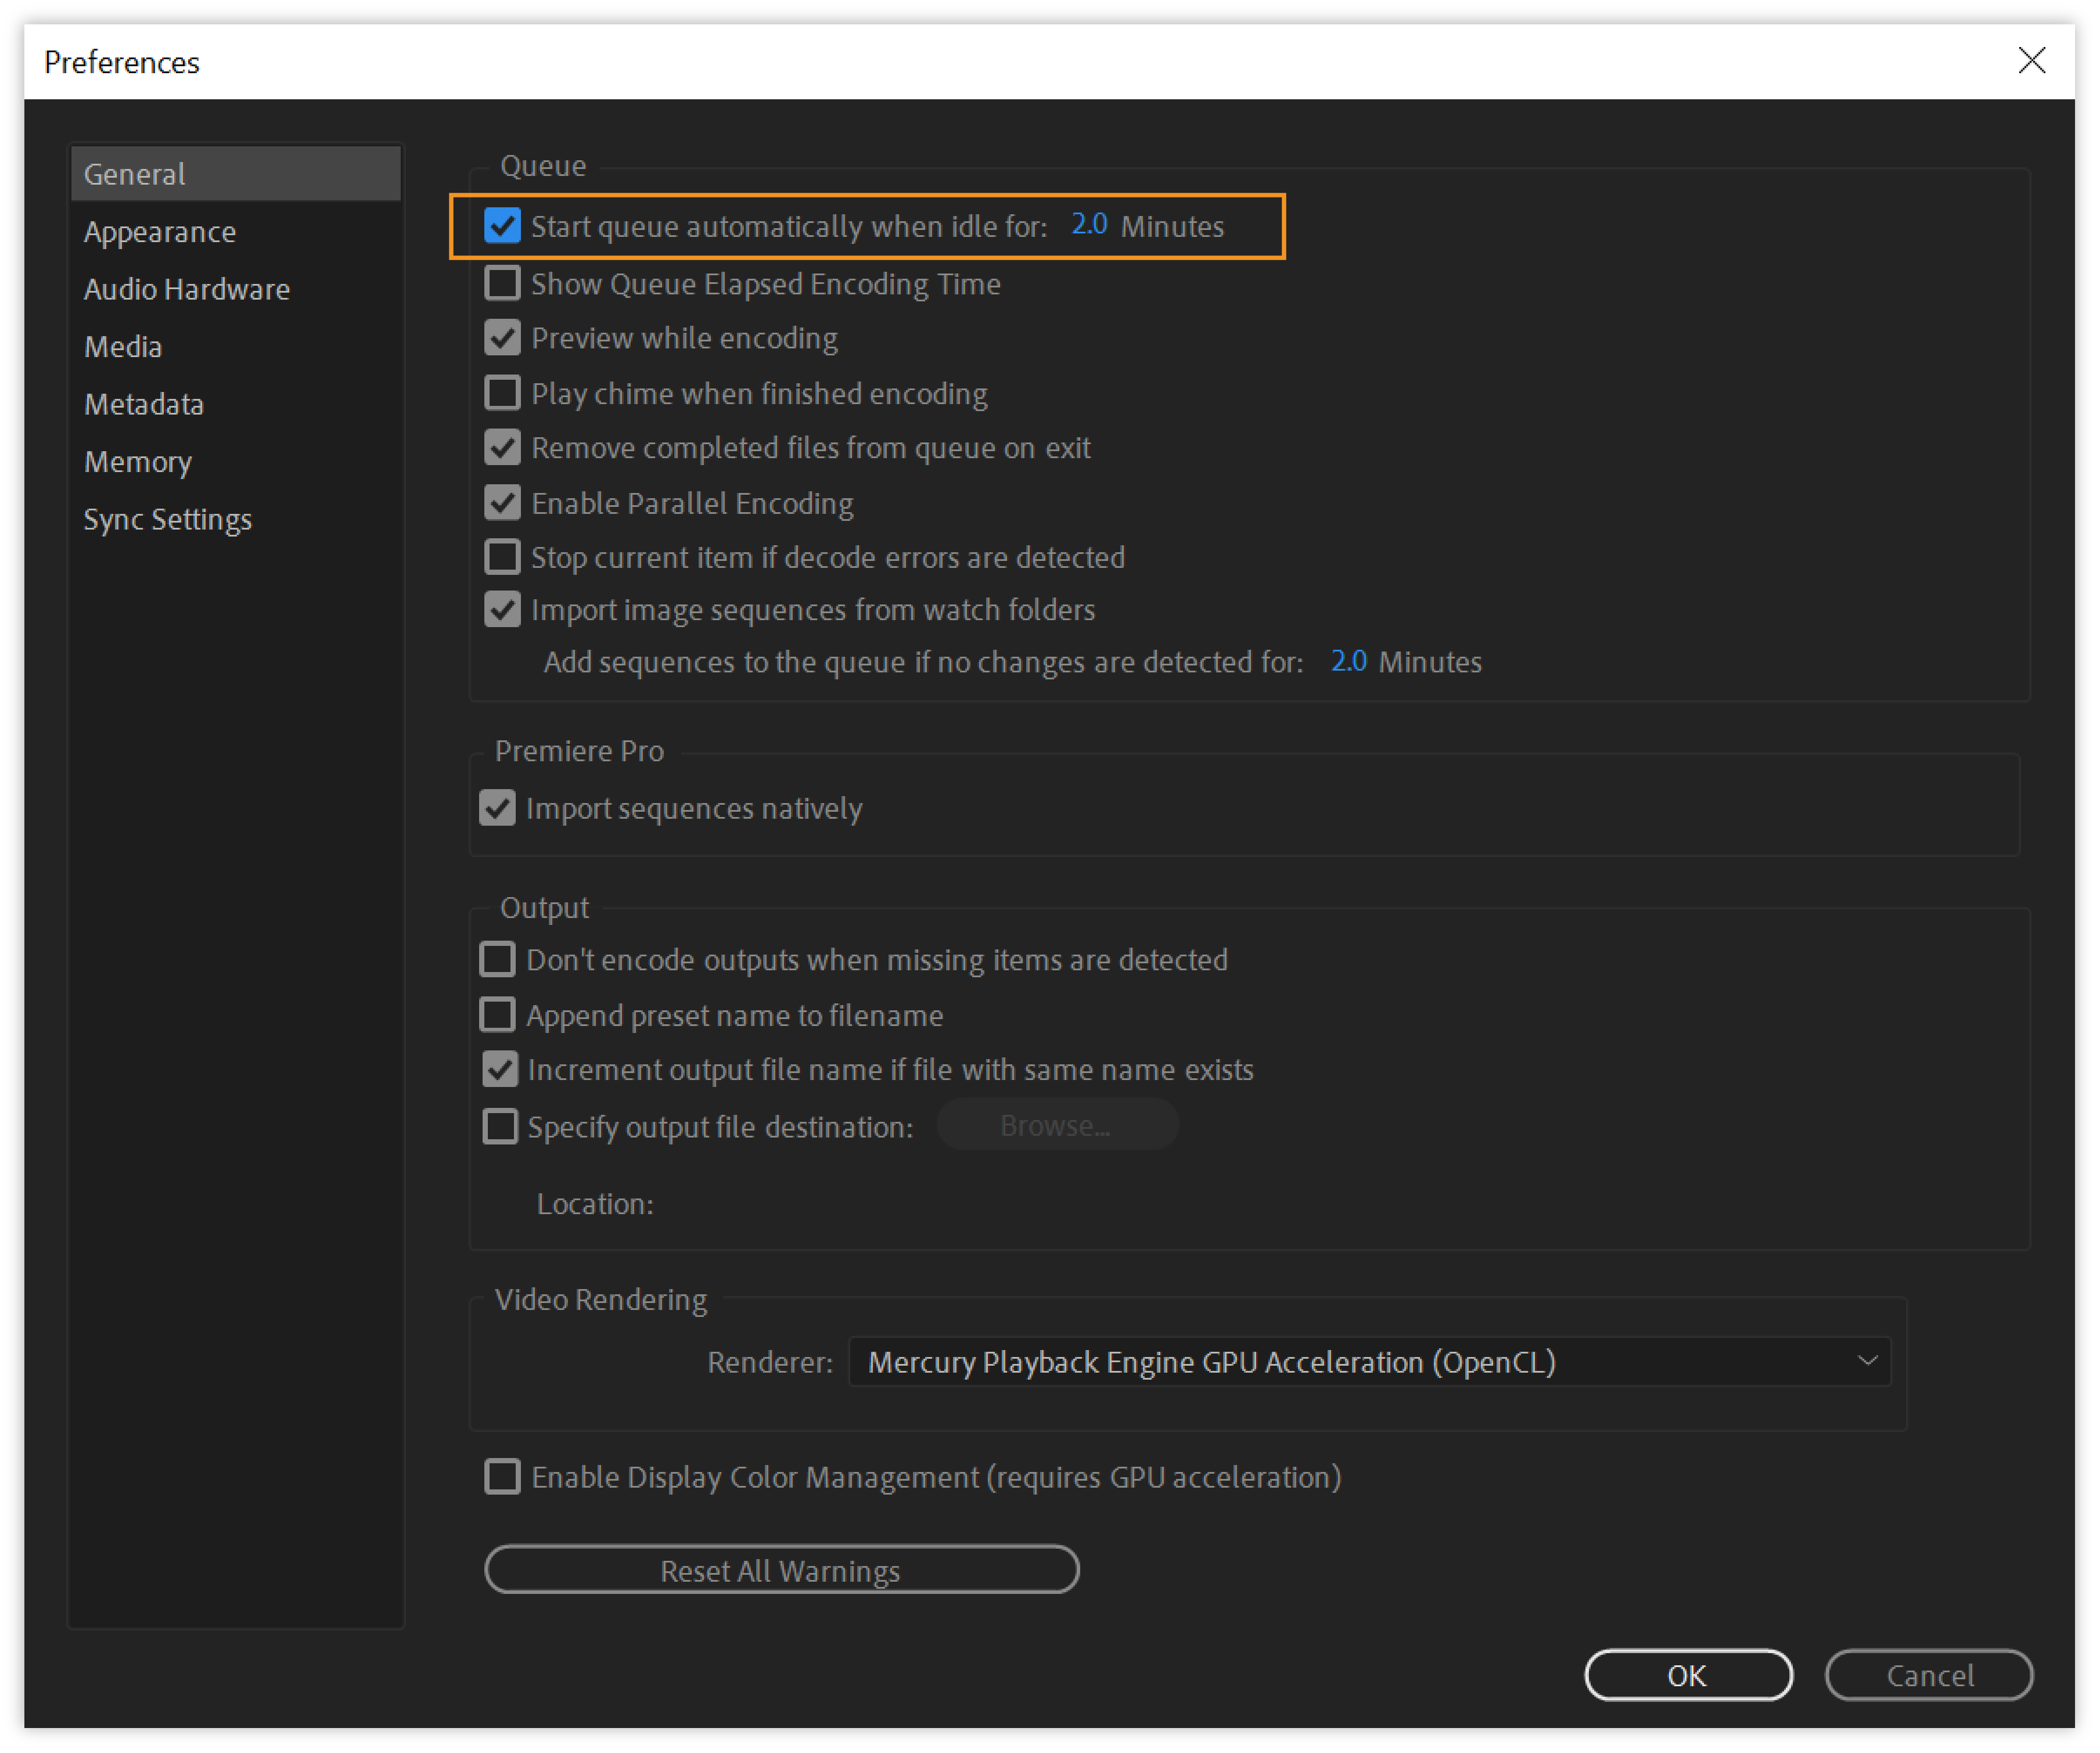Screen dimensions: 2100x1753
Task: Check Specify output file destination
Action: click(x=500, y=1127)
